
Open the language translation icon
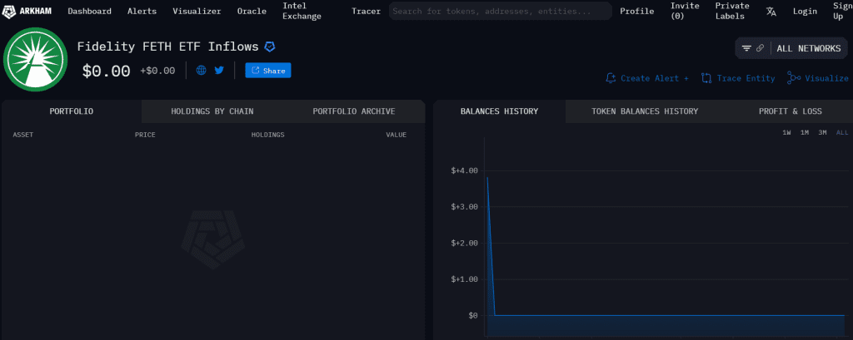pyautogui.click(x=771, y=11)
